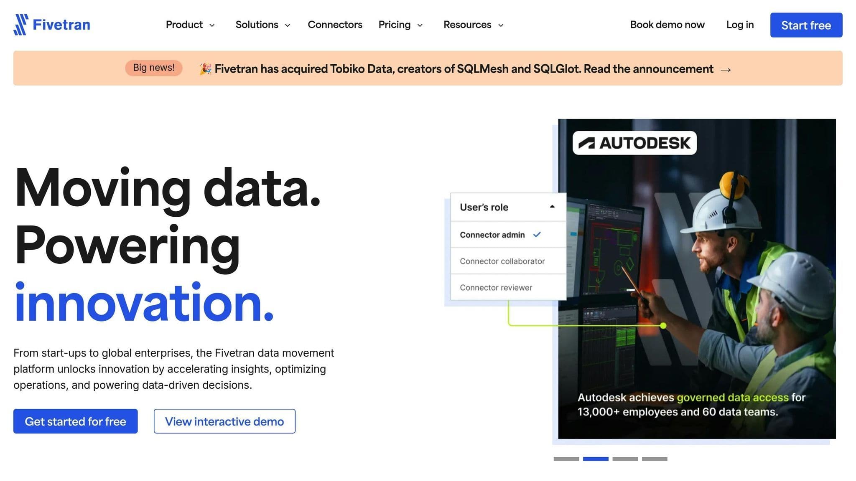Image resolution: width=856 pixels, height=481 pixels.
Task: Click the arrow icon after announcement text
Action: [x=726, y=70]
